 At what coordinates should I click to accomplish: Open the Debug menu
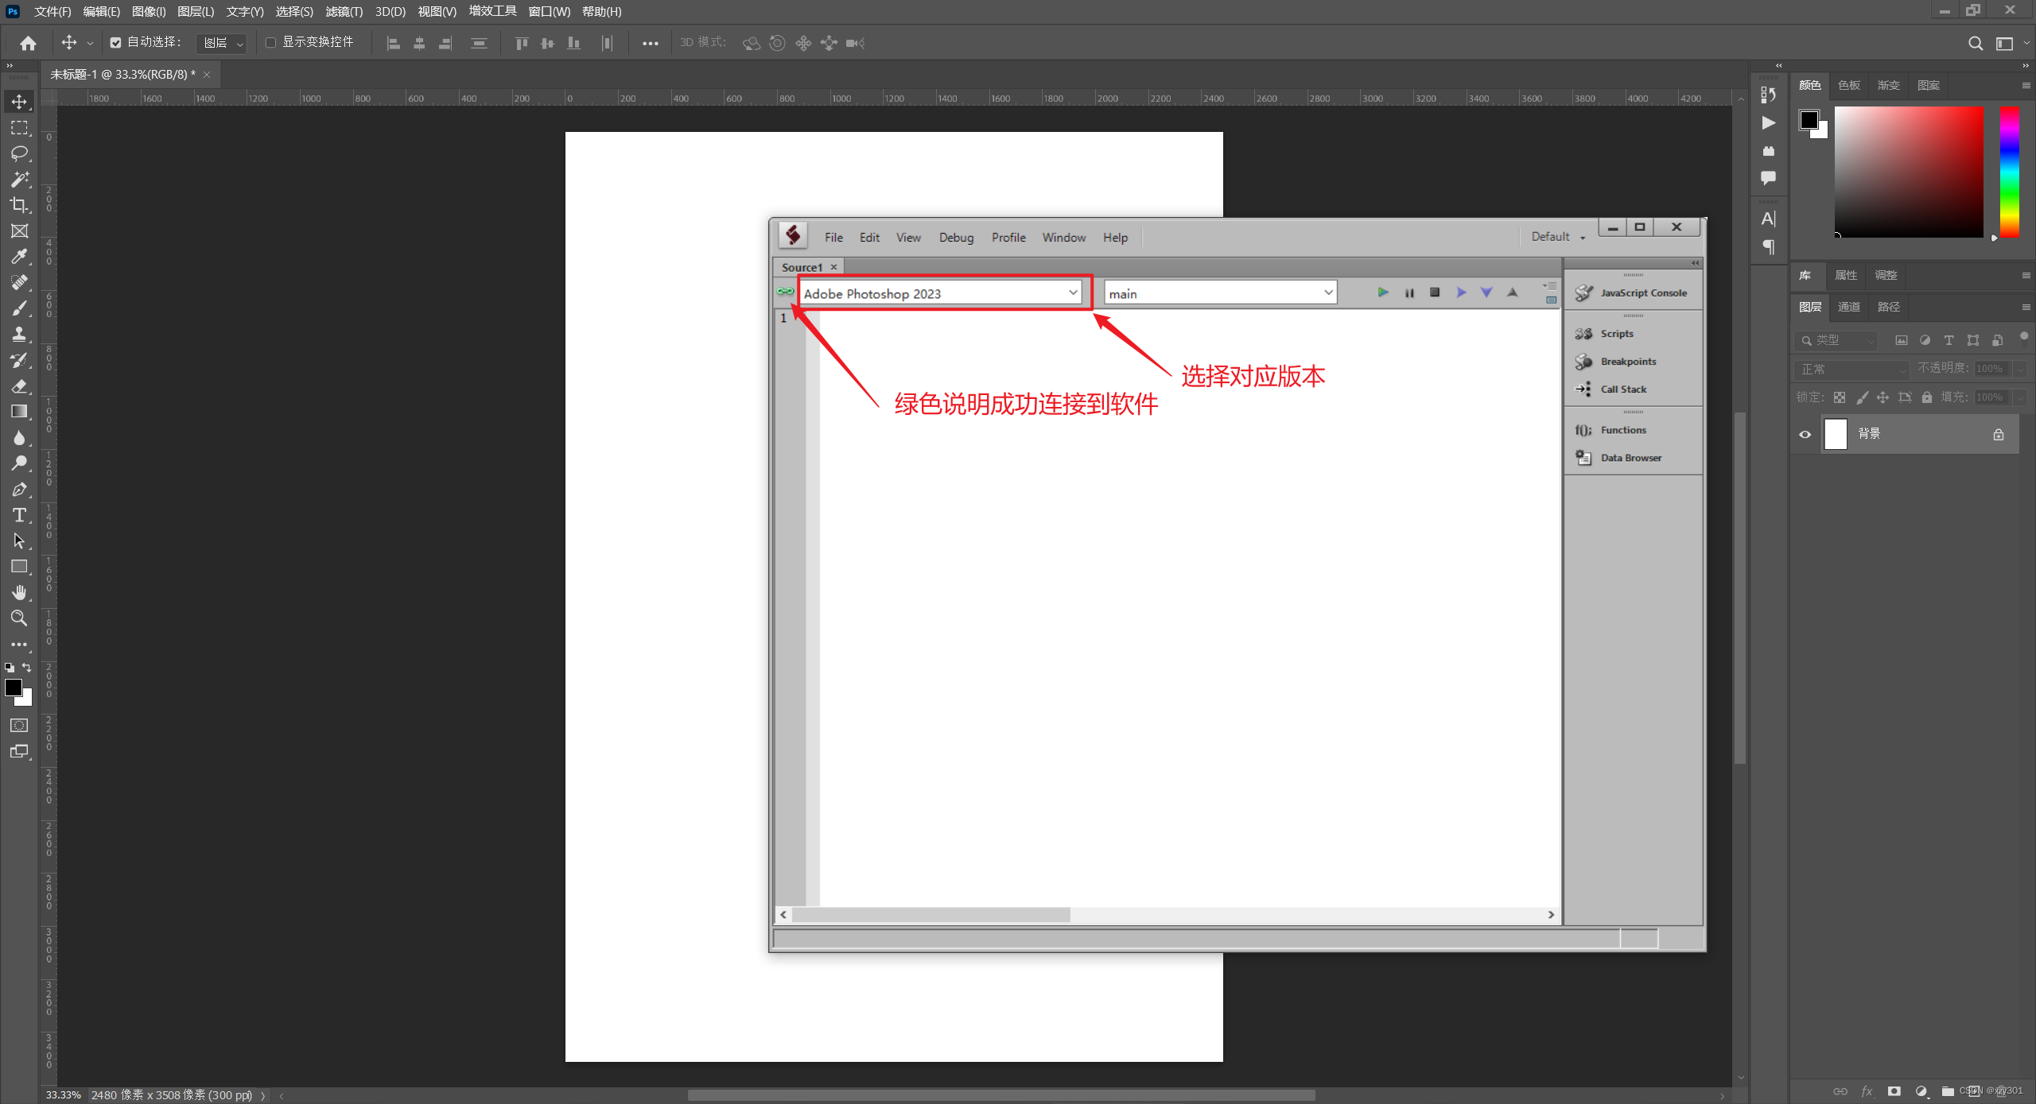tap(954, 237)
